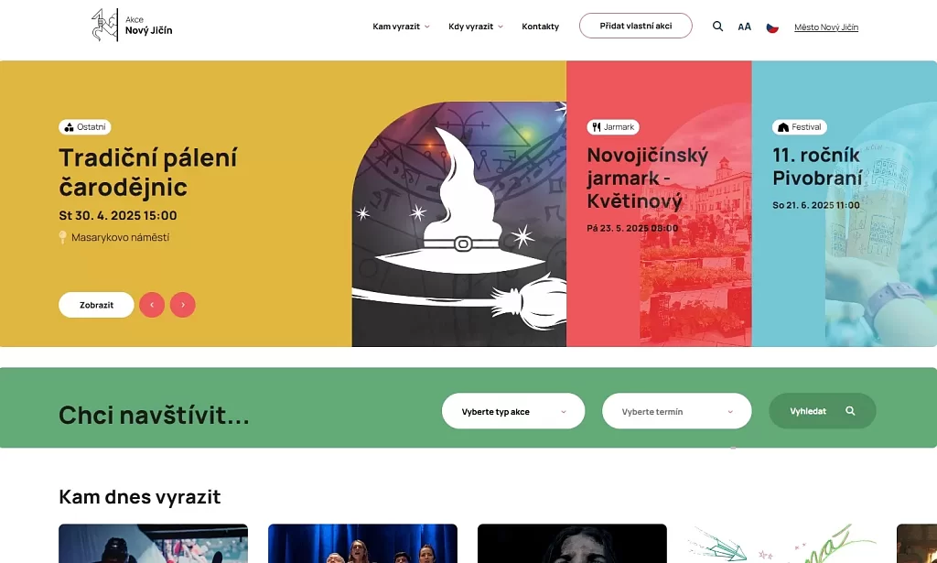The height and width of the screenshot is (563, 937).
Task: Toggle the AA font size icon
Action: tap(744, 27)
